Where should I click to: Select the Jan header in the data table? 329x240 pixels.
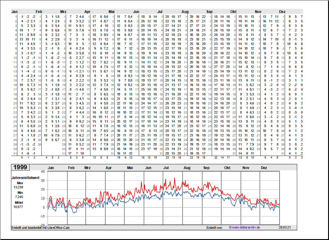pos(15,12)
